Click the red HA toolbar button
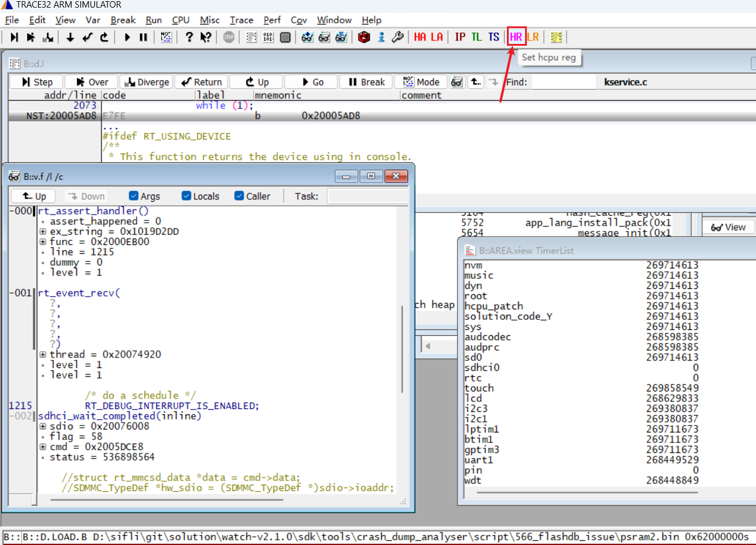756x545 pixels. [x=420, y=37]
